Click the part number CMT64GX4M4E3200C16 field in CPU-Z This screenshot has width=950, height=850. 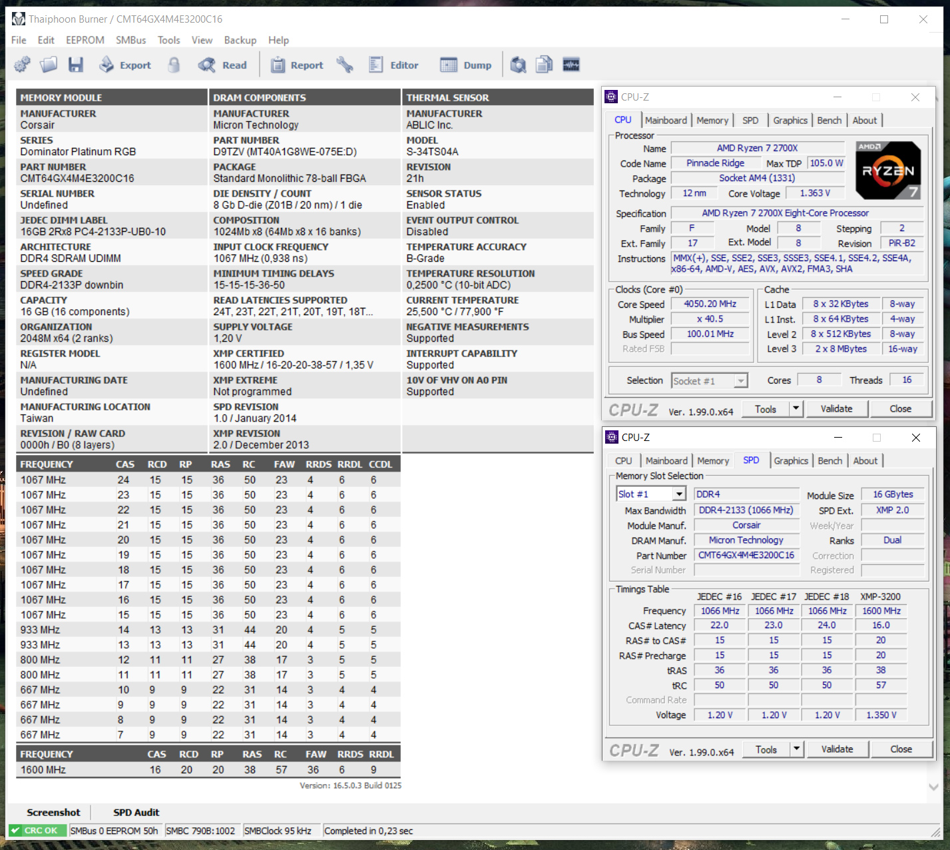(746, 556)
